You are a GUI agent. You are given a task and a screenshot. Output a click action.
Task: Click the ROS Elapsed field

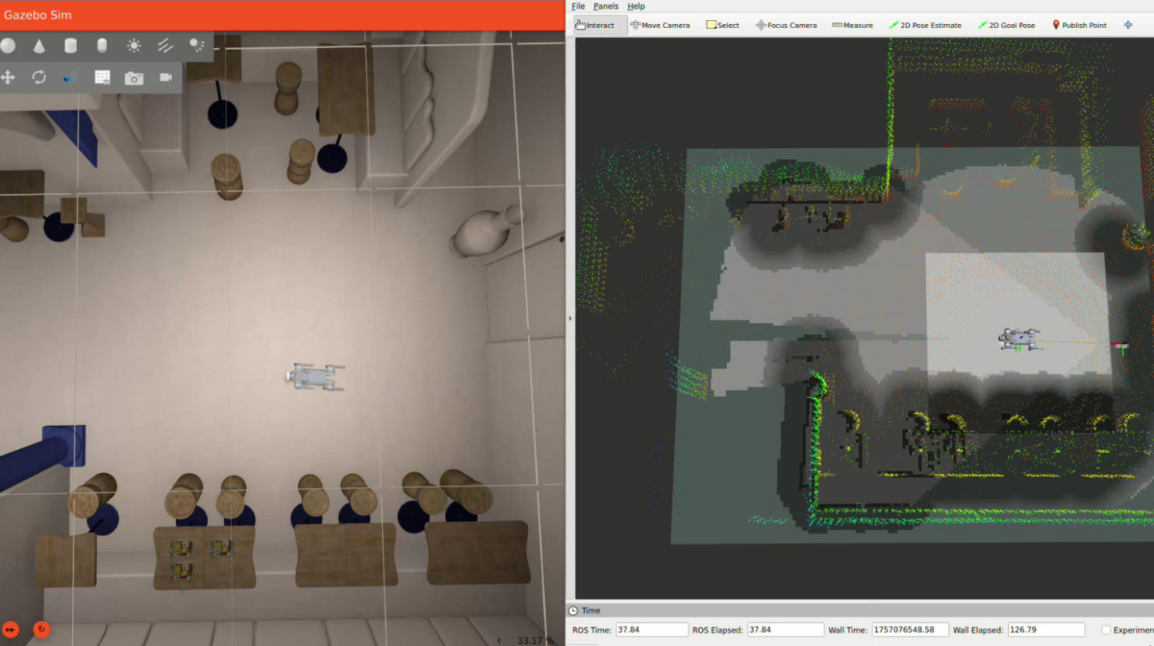[x=785, y=630]
